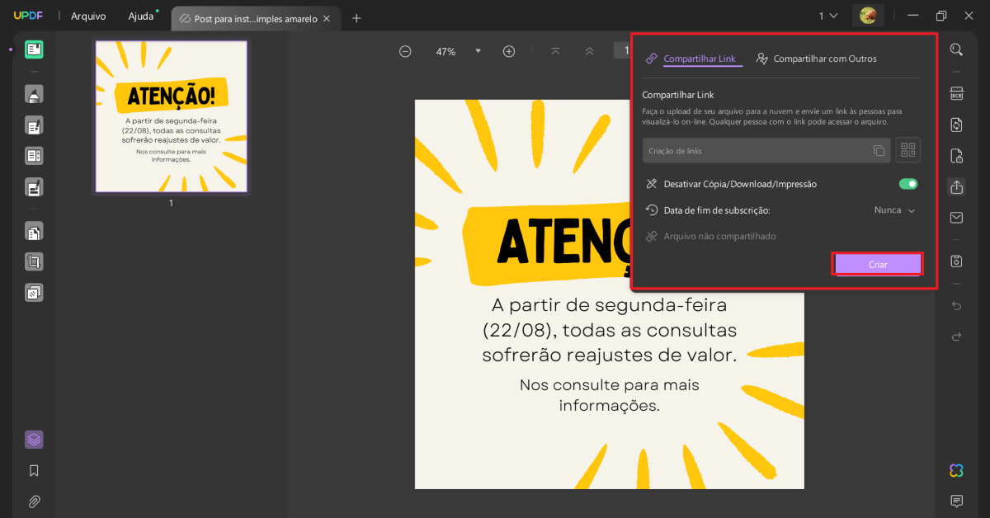The image size is (990, 518).
Task: Generate a QR code for the link
Action: coord(907,150)
